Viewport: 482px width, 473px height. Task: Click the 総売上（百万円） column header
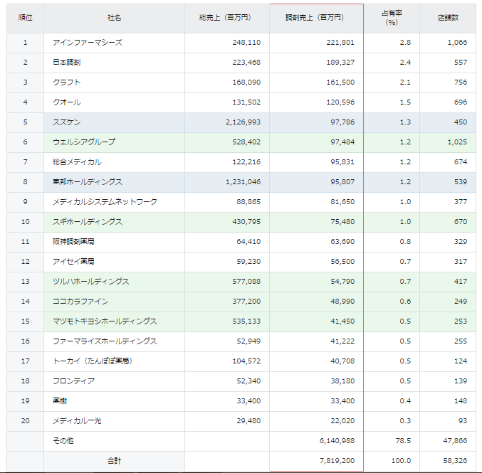pyautogui.click(x=227, y=18)
